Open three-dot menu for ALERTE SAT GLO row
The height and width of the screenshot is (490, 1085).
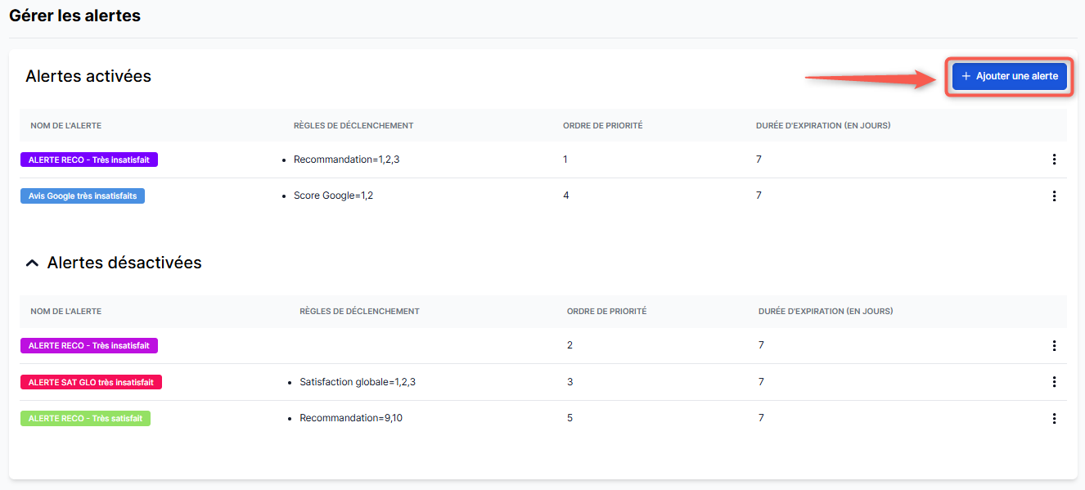[1054, 382]
